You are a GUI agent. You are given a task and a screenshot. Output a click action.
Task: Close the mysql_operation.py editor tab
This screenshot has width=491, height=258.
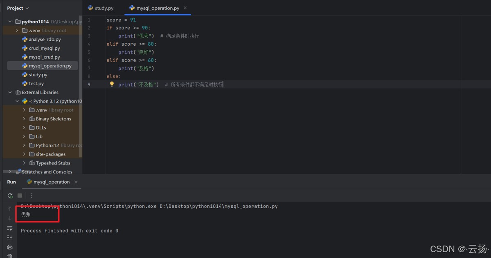185,8
